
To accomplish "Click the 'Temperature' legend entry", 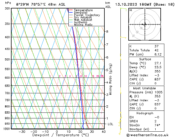I will (x=83, y=10).
